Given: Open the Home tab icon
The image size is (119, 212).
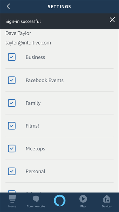Looking at the screenshot, I should [12, 199].
